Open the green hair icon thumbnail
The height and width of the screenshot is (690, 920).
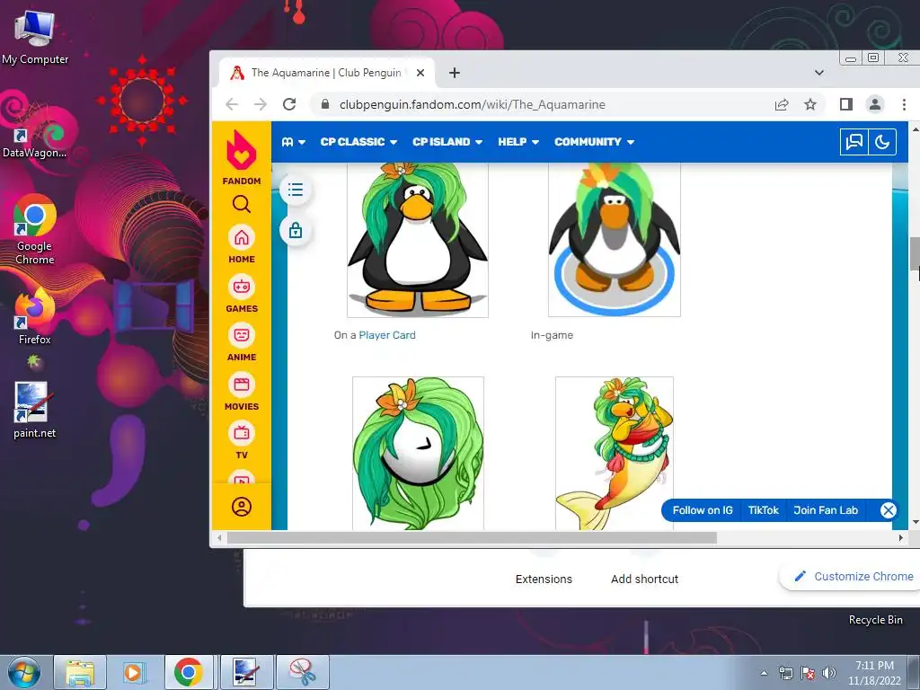coord(419,453)
